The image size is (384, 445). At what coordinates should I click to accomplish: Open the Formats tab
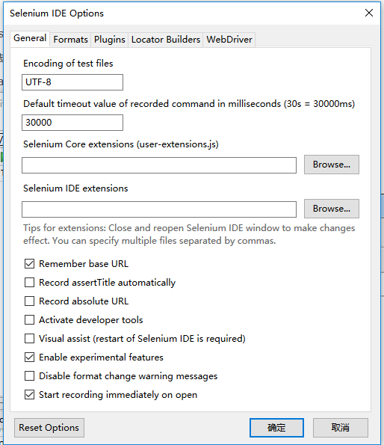pyautogui.click(x=70, y=40)
